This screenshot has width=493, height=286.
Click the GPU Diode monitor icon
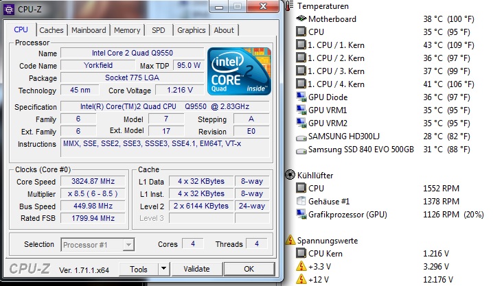click(301, 97)
